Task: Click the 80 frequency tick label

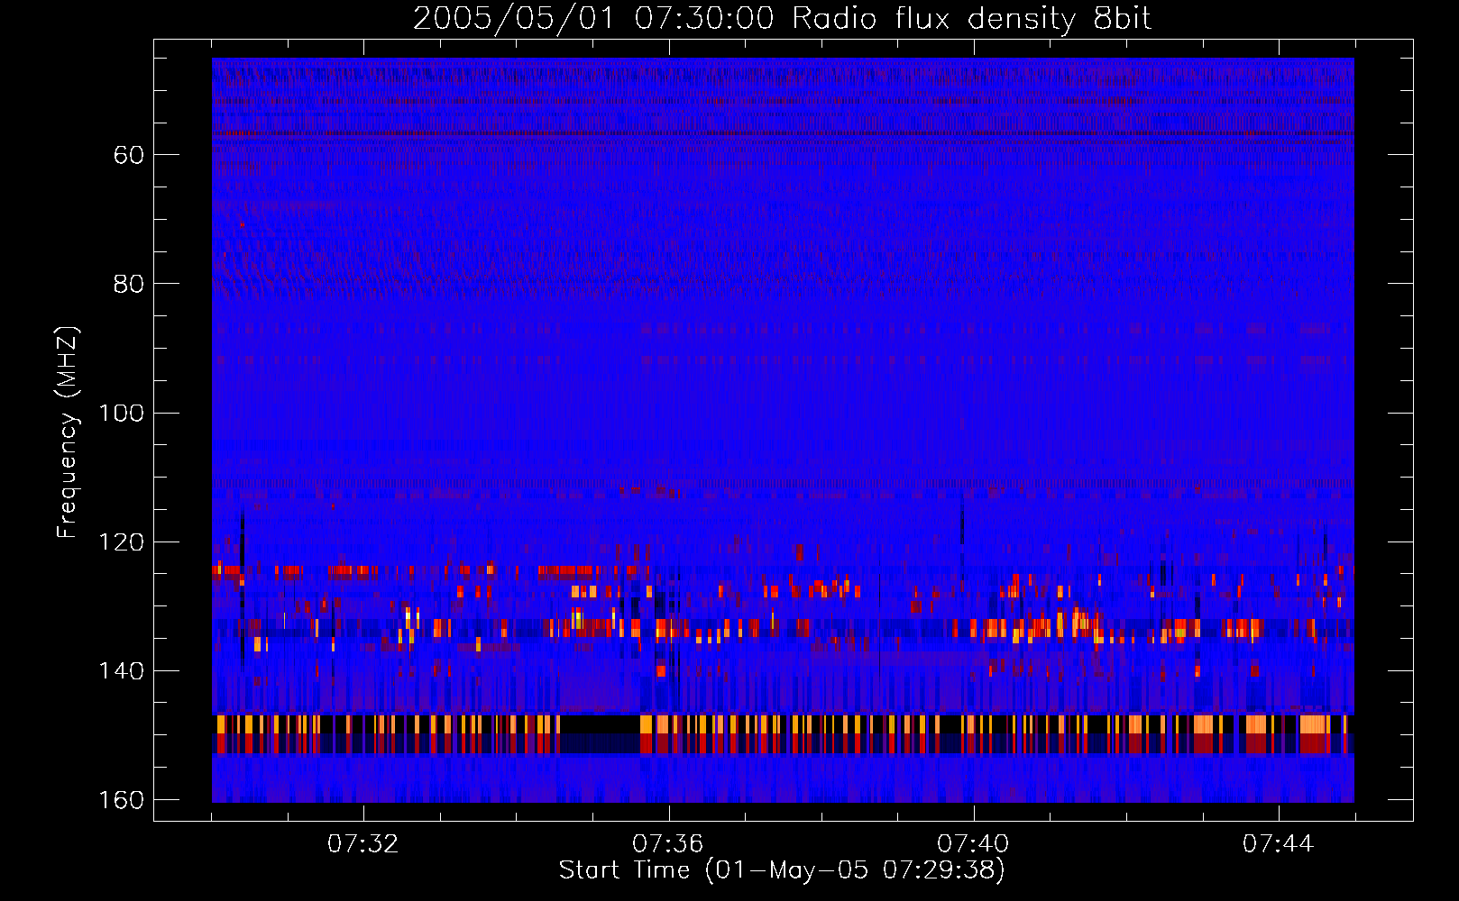Action: click(129, 284)
